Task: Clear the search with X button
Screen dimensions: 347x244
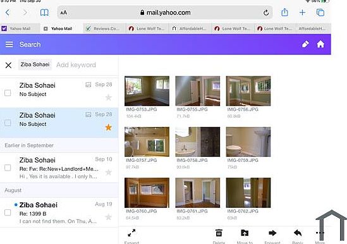Action: 8,65
